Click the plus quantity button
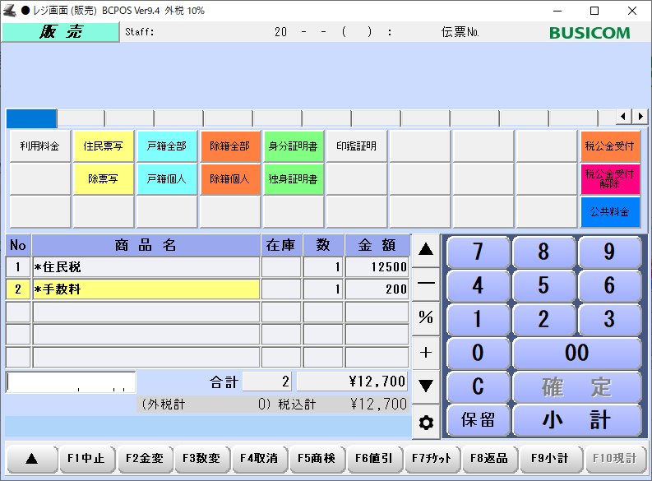Screen dimensions: 652x481 (426, 352)
